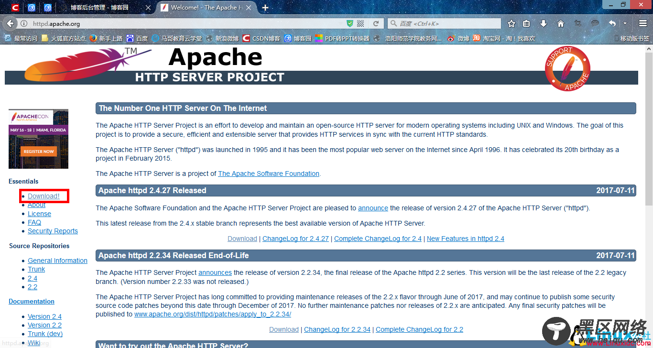
Task: Go to the home page icon
Action: [561, 23]
